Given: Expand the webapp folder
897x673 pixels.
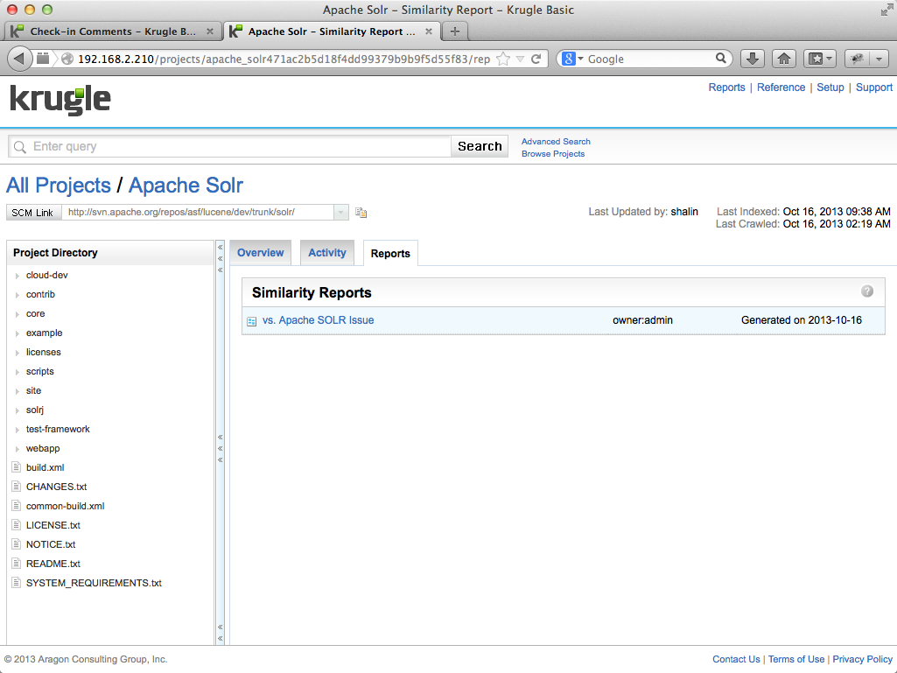Looking at the screenshot, I should (x=18, y=449).
